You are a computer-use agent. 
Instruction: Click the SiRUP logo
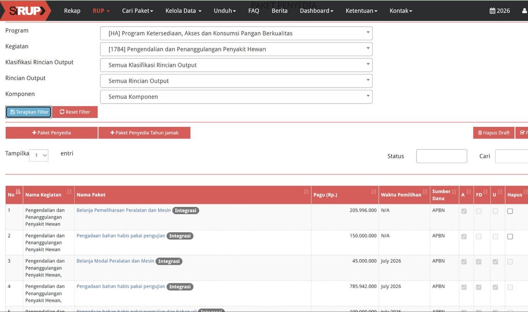(26, 10)
